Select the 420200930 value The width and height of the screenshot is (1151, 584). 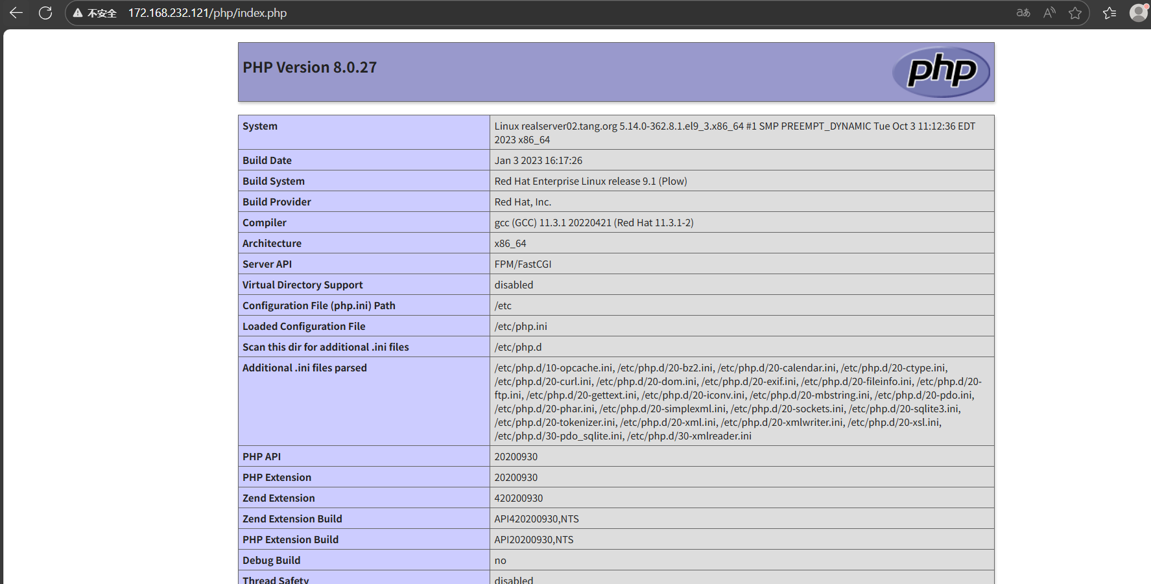point(519,498)
